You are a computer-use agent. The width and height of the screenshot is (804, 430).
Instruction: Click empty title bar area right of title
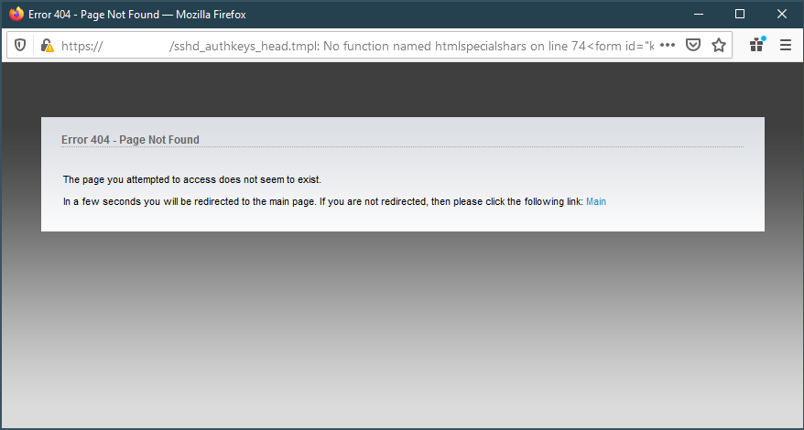tap(458, 15)
